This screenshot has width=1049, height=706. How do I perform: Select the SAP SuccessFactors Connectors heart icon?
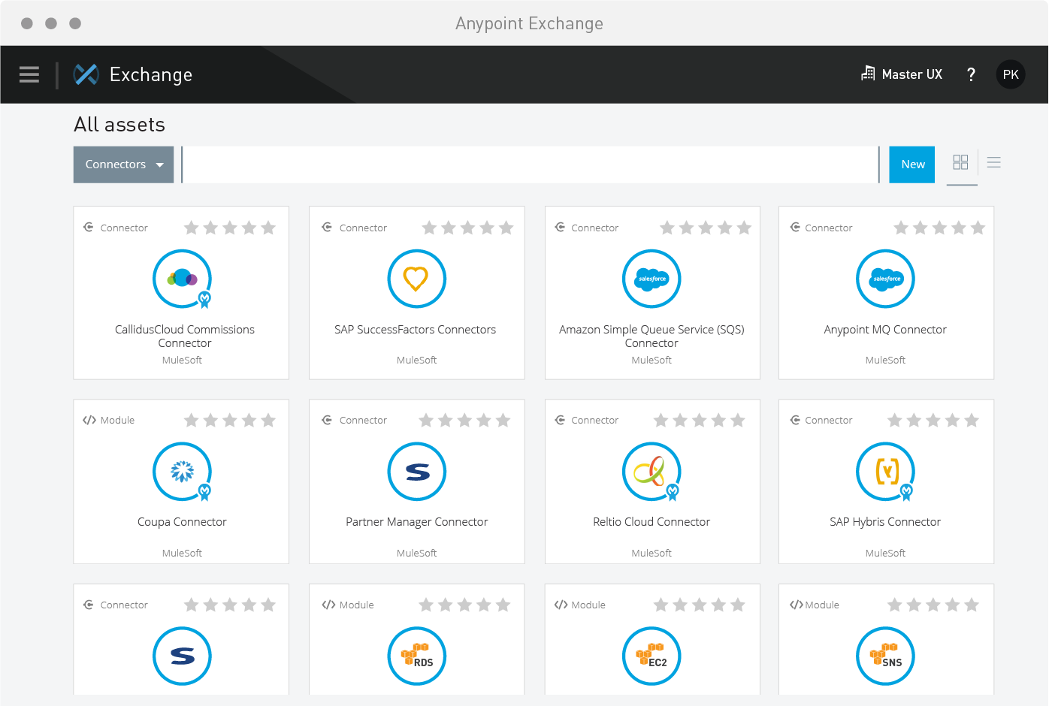(416, 279)
